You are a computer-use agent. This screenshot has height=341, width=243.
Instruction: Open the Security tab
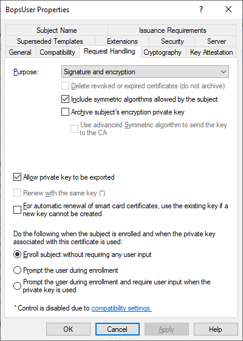coord(173,41)
